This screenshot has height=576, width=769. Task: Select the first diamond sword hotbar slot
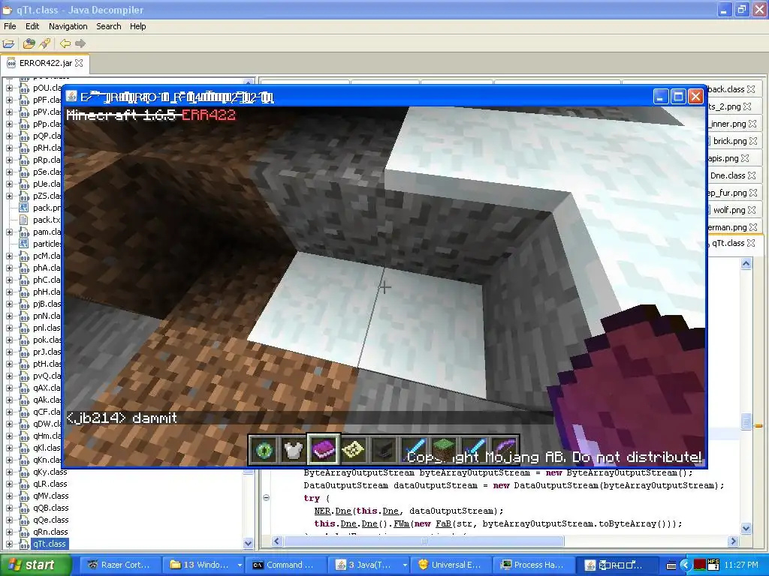[x=414, y=450]
